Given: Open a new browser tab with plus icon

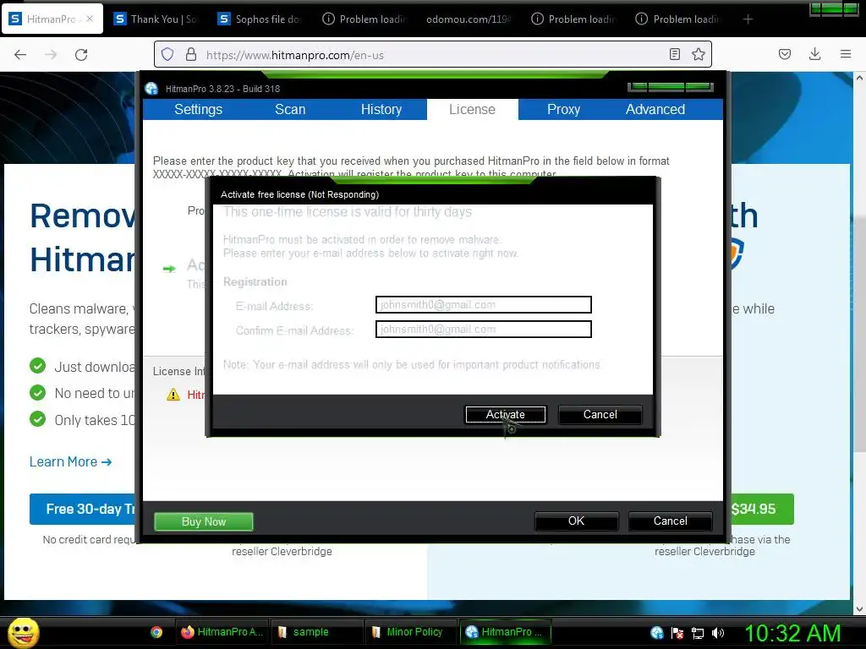Looking at the screenshot, I should pyautogui.click(x=748, y=19).
